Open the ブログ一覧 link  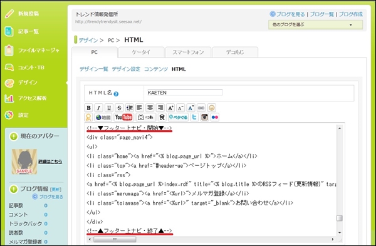tap(322, 14)
